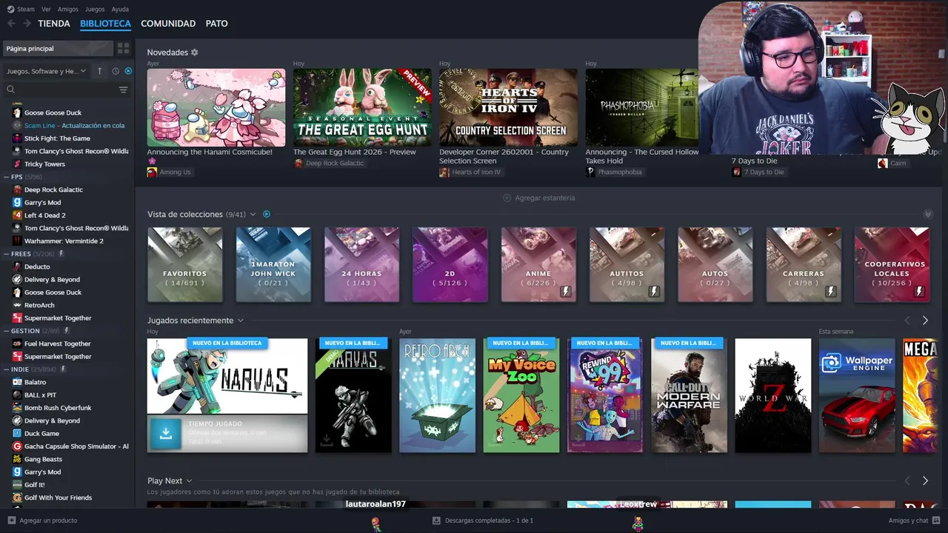Open the Ayuda menu

click(x=120, y=9)
